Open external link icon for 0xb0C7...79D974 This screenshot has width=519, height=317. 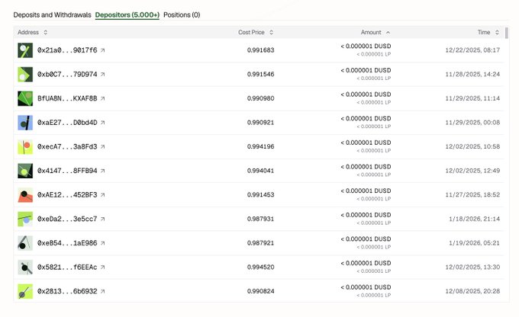[x=102, y=75]
